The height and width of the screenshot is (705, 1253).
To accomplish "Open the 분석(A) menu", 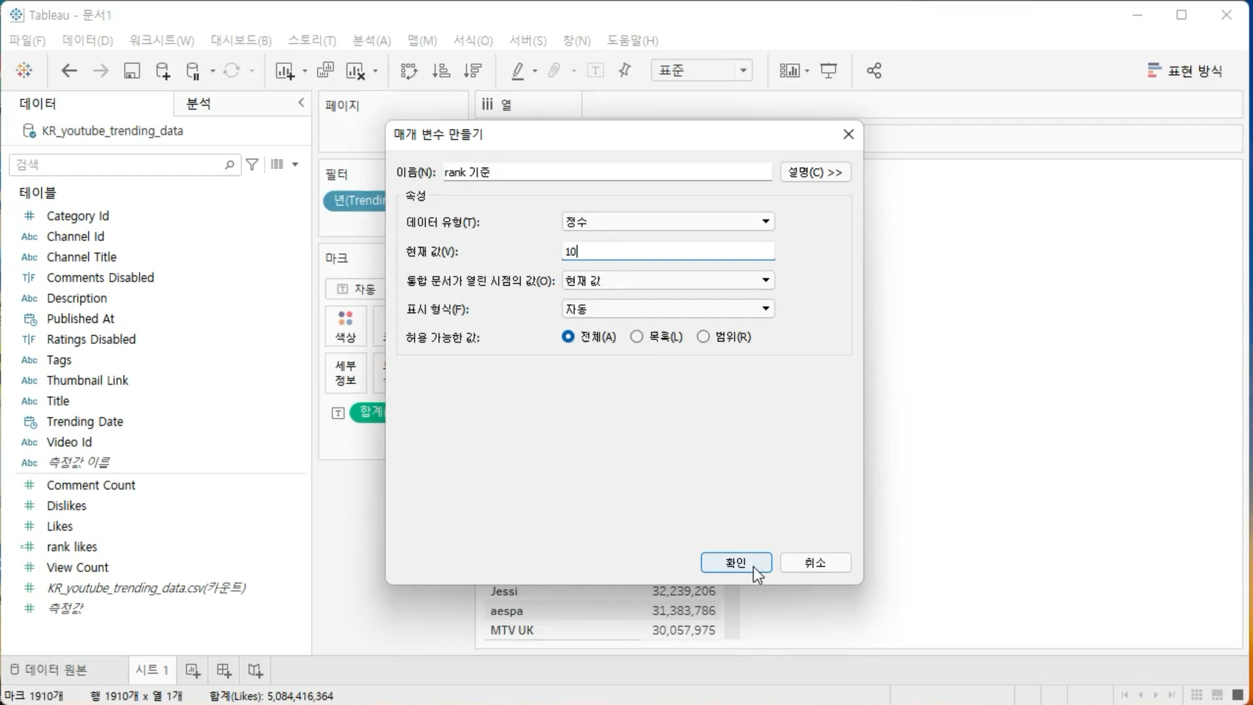I will (x=371, y=40).
